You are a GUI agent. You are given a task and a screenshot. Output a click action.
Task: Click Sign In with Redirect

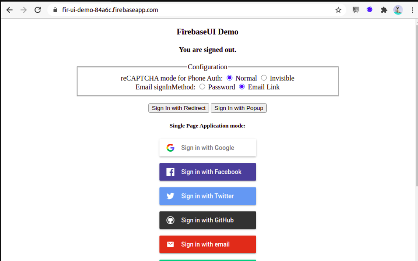179,108
